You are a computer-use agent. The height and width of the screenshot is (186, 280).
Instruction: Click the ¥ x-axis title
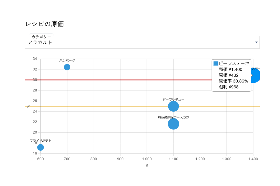[147, 166]
